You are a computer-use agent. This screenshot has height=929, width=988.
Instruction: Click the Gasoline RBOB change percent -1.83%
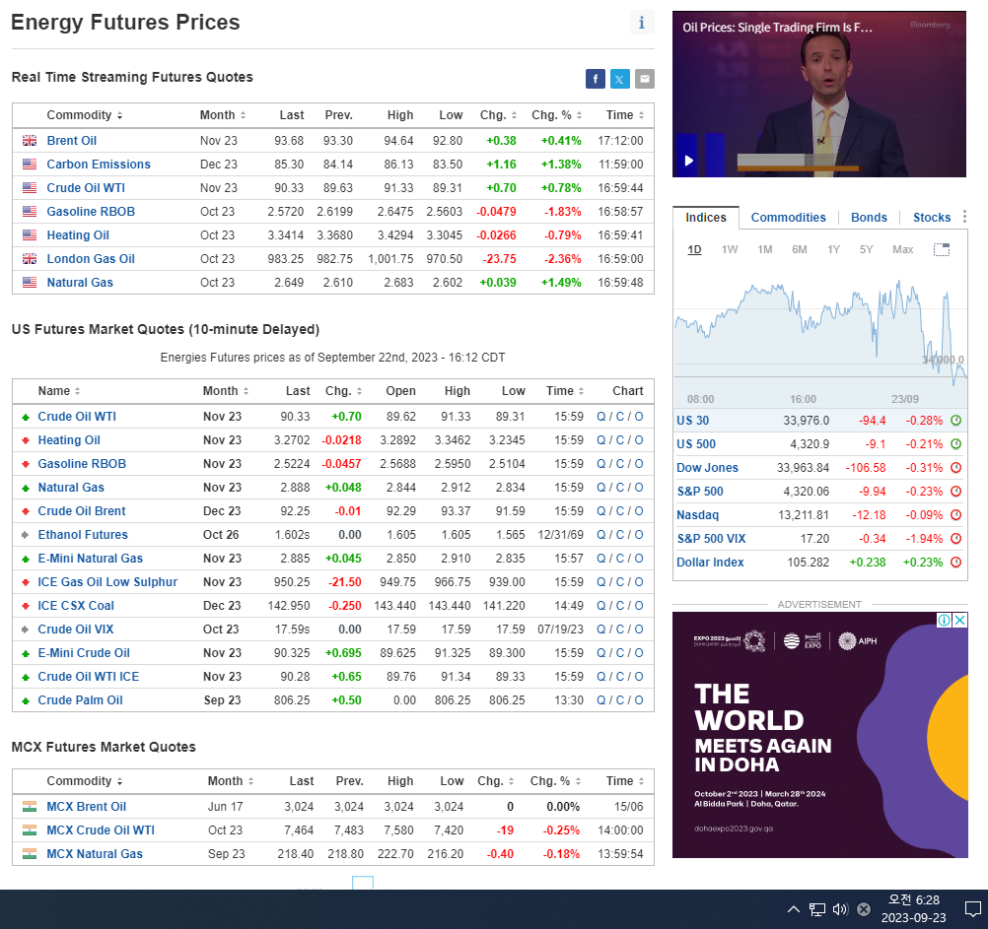(563, 212)
